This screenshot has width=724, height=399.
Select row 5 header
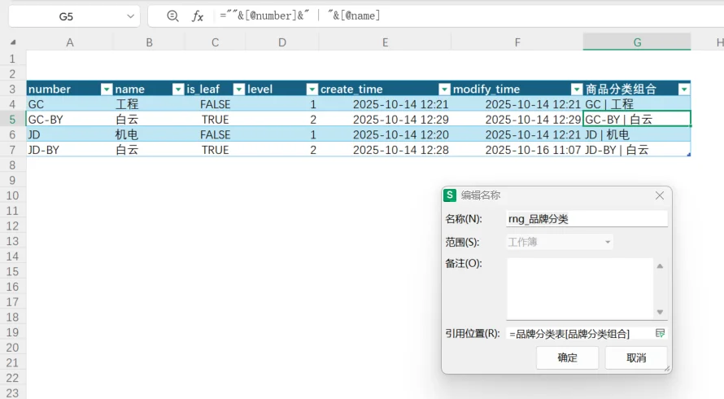12,119
